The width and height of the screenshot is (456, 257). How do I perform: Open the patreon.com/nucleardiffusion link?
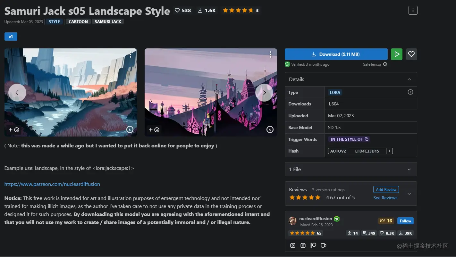coord(52,184)
